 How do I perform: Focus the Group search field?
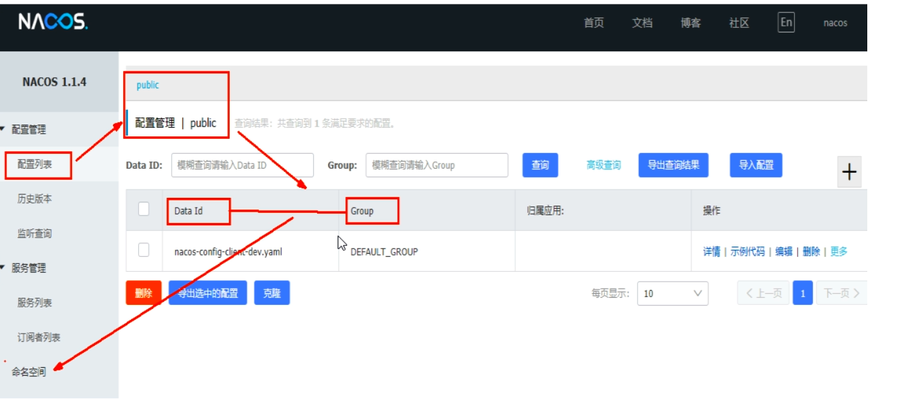tap(437, 165)
